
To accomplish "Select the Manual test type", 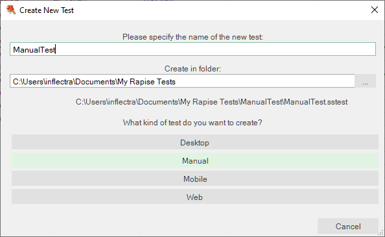I will pyautogui.click(x=195, y=160).
